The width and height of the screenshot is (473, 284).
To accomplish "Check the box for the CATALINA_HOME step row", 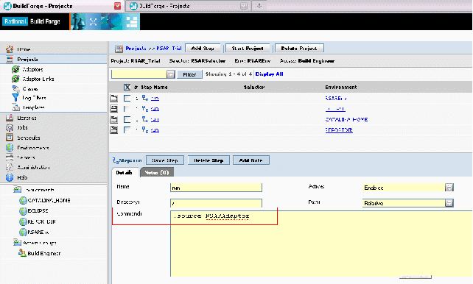I will pyautogui.click(x=127, y=120).
